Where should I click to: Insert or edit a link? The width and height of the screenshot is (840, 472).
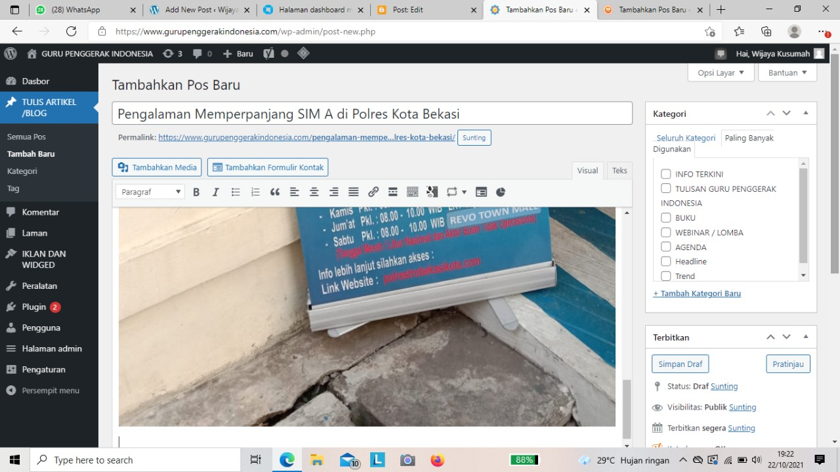(x=373, y=192)
